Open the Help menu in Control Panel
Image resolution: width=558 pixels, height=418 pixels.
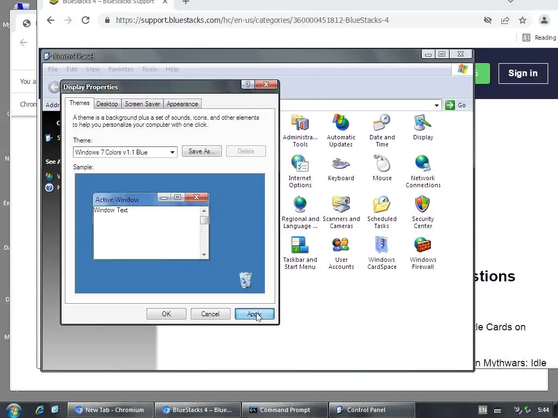click(172, 69)
